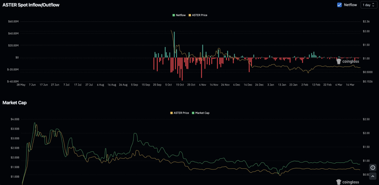Click the 24 Nov date label on x-axis
Viewport: 379px width, 185px height.
pyautogui.click(x=225, y=85)
